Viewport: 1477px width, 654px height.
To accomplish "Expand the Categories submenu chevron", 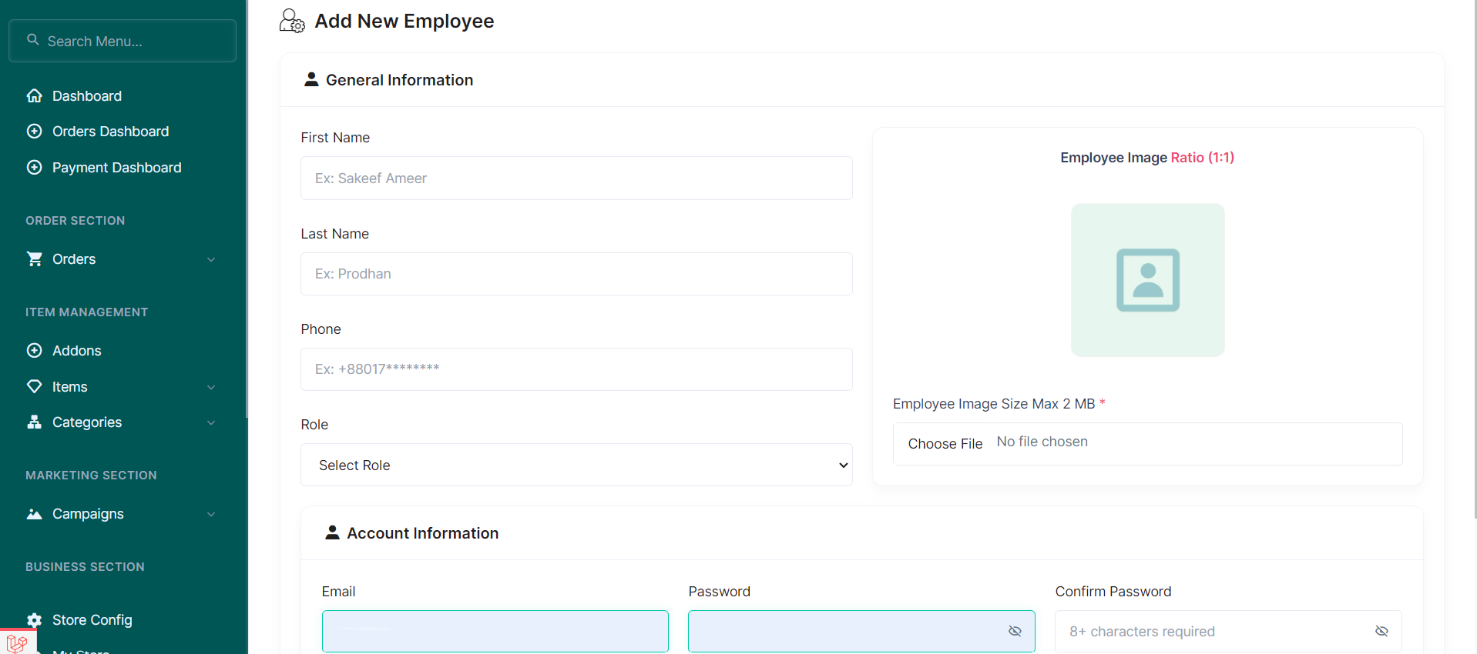I will [211, 423].
